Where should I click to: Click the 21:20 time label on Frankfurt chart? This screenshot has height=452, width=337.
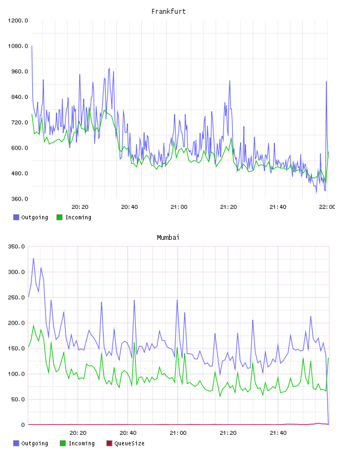pos(228,207)
